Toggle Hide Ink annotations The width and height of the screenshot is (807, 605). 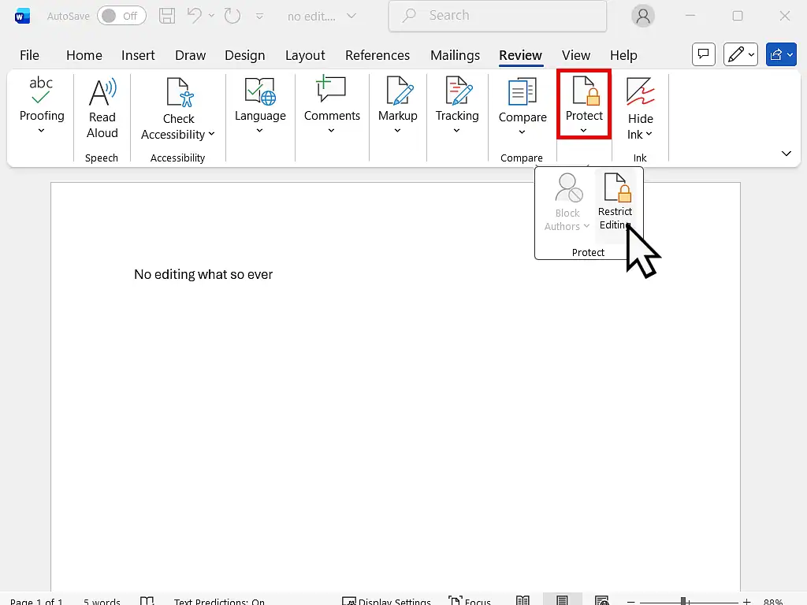[x=640, y=106]
